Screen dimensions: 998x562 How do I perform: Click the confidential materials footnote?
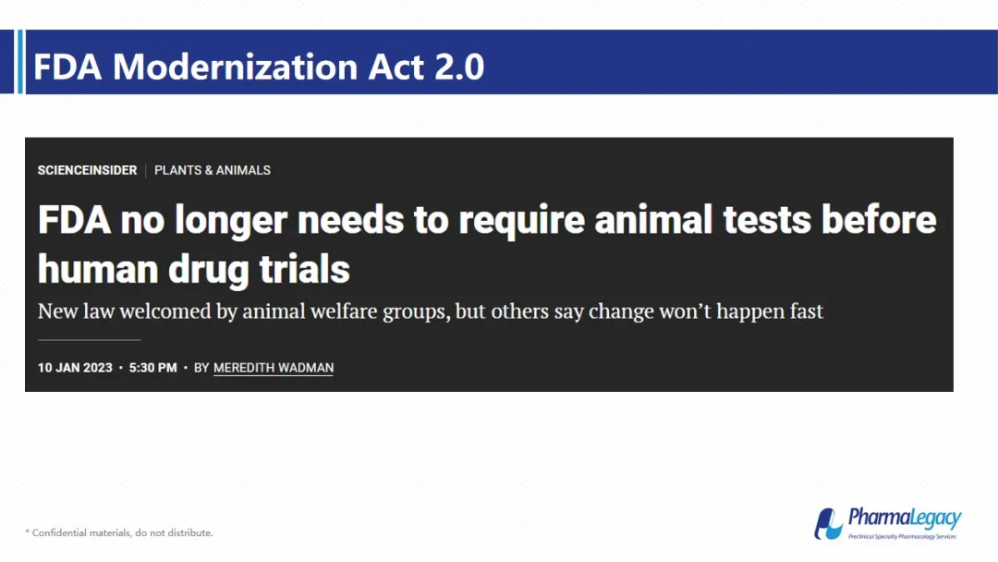tap(119, 532)
